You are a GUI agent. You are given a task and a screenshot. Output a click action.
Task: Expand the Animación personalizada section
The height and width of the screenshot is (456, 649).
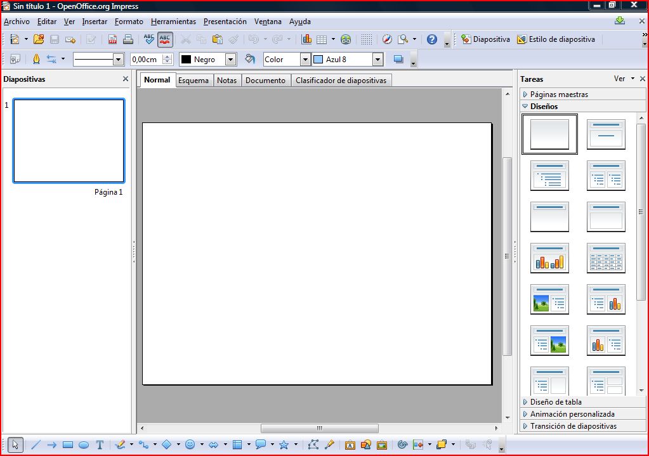[x=582, y=414]
